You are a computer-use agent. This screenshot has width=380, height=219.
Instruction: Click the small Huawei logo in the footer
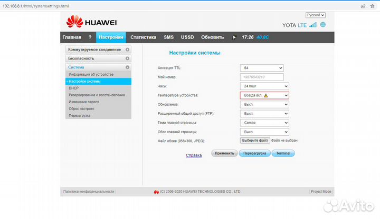click(x=156, y=192)
